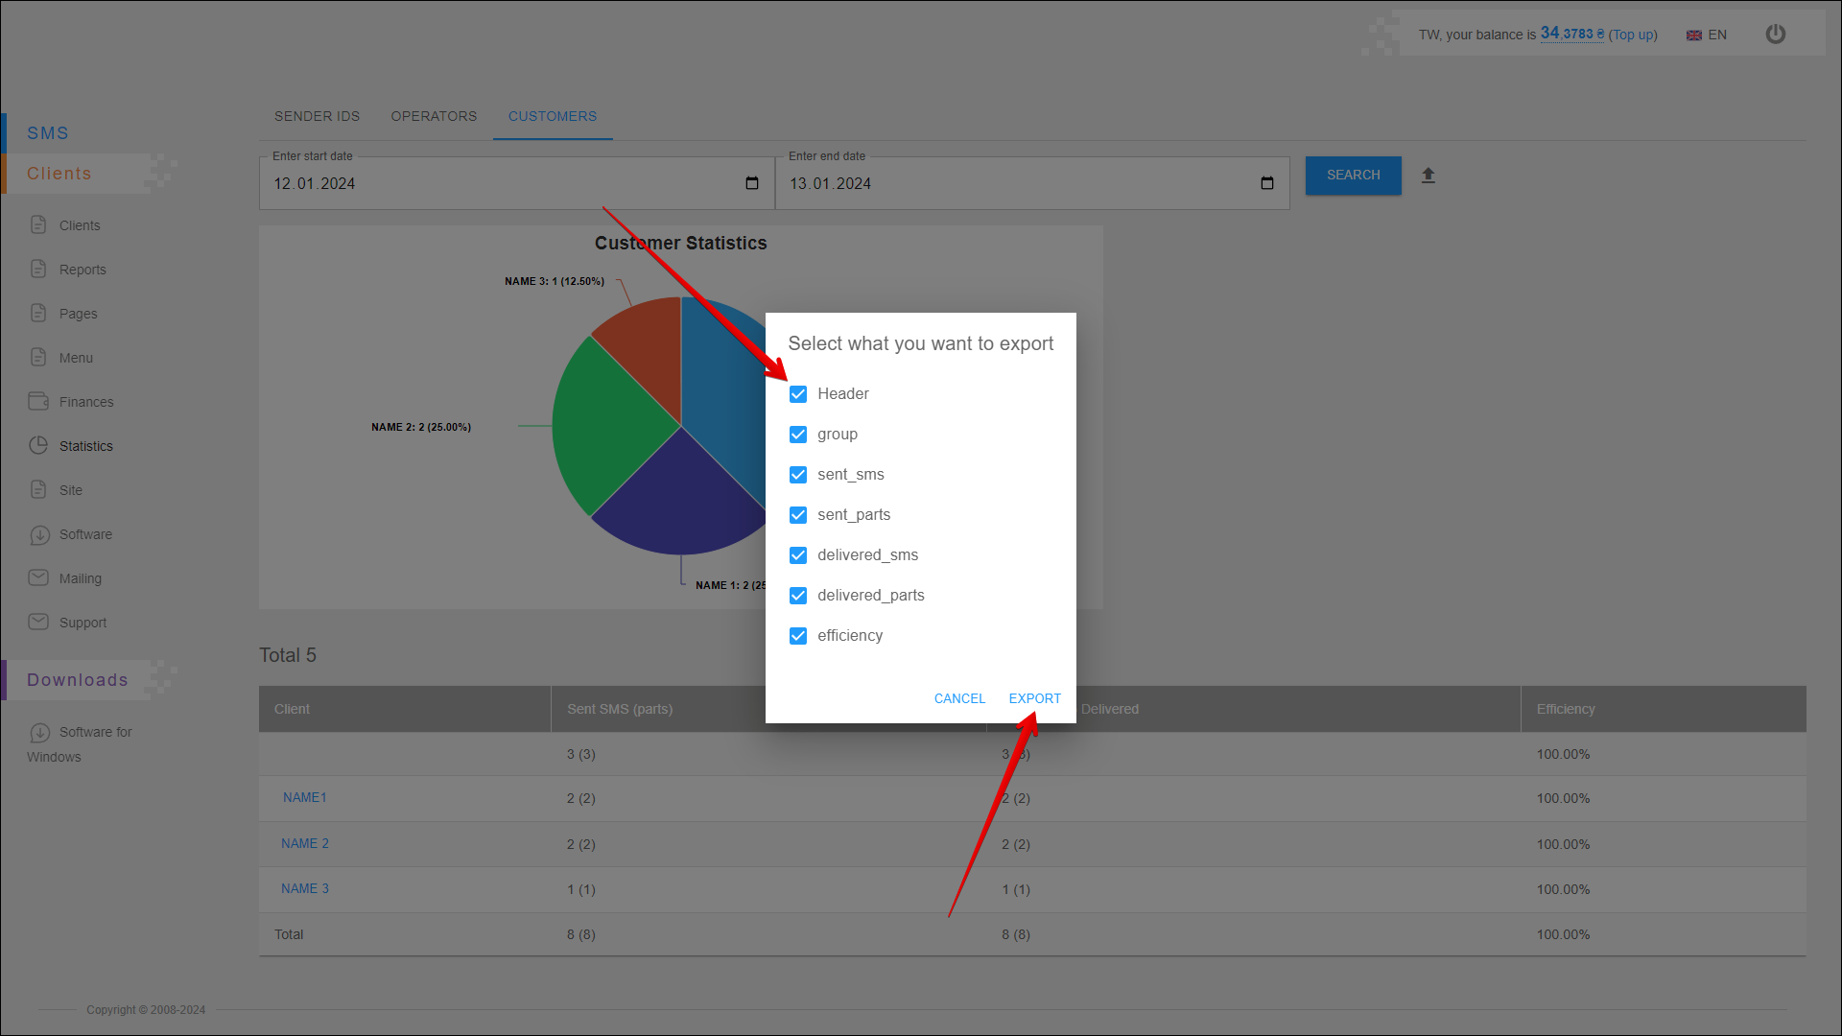This screenshot has width=1842, height=1036.
Task: Open the Sender IDs tab
Action: [x=317, y=116]
